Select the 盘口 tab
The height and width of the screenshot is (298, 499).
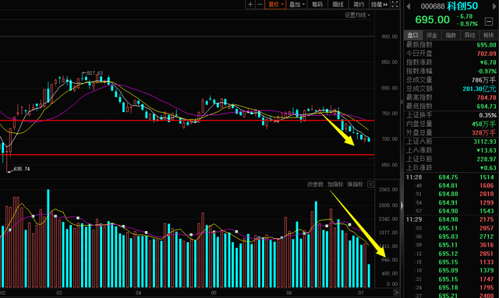pyautogui.click(x=413, y=35)
